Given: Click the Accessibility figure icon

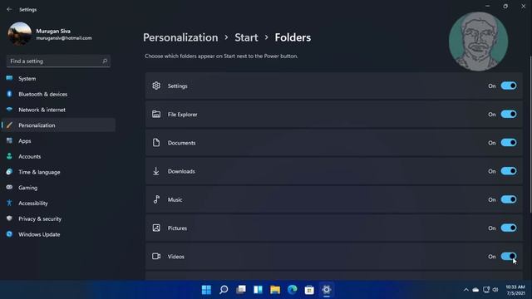Looking at the screenshot, I should (x=9, y=203).
